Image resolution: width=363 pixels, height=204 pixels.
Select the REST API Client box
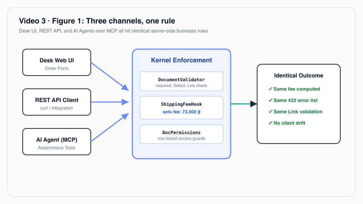(57, 102)
